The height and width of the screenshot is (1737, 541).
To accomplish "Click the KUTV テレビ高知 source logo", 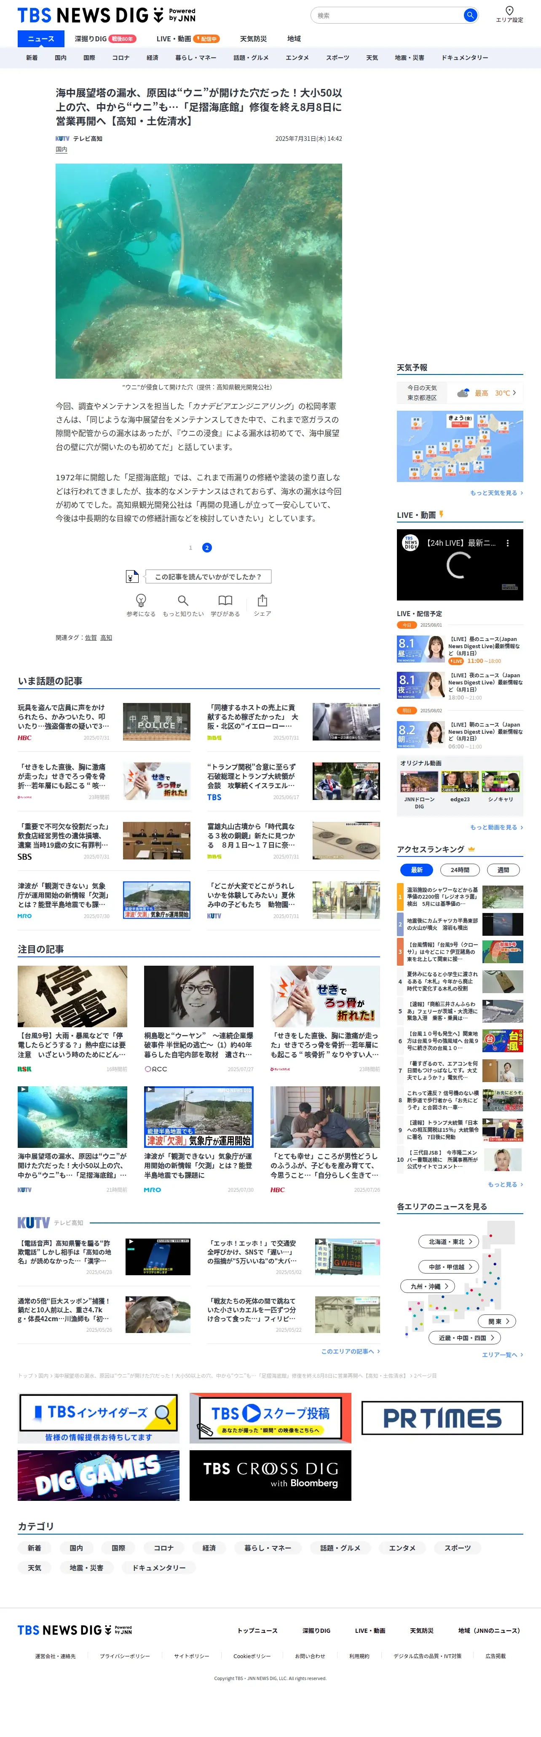I will pos(62,139).
